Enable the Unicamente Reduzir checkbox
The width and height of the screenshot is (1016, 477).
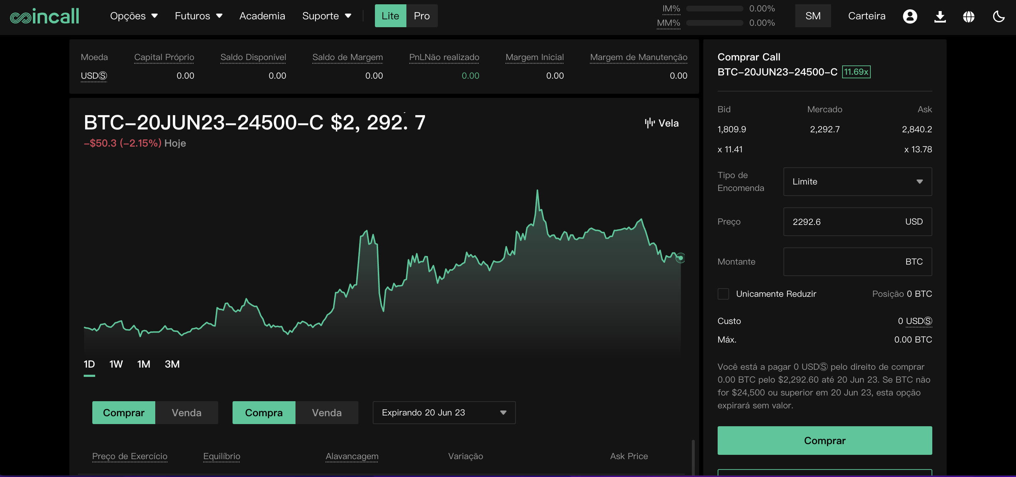point(723,294)
